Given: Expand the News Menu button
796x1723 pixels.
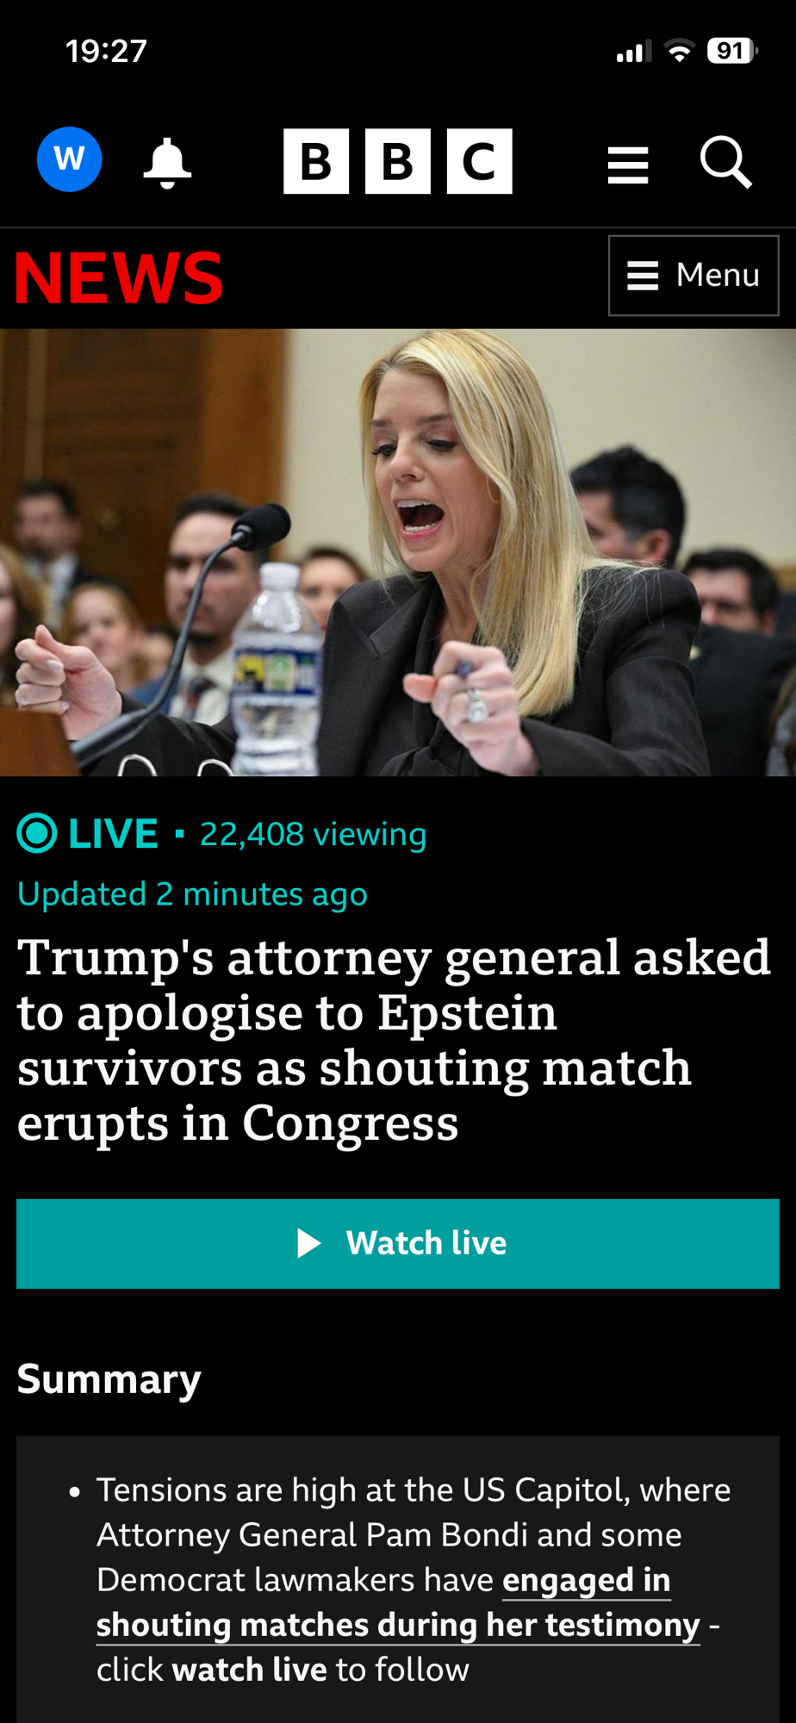Looking at the screenshot, I should tap(693, 276).
